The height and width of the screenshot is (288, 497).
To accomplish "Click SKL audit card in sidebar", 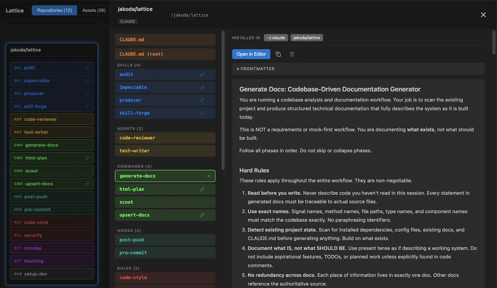I will pyautogui.click(x=52, y=68).
